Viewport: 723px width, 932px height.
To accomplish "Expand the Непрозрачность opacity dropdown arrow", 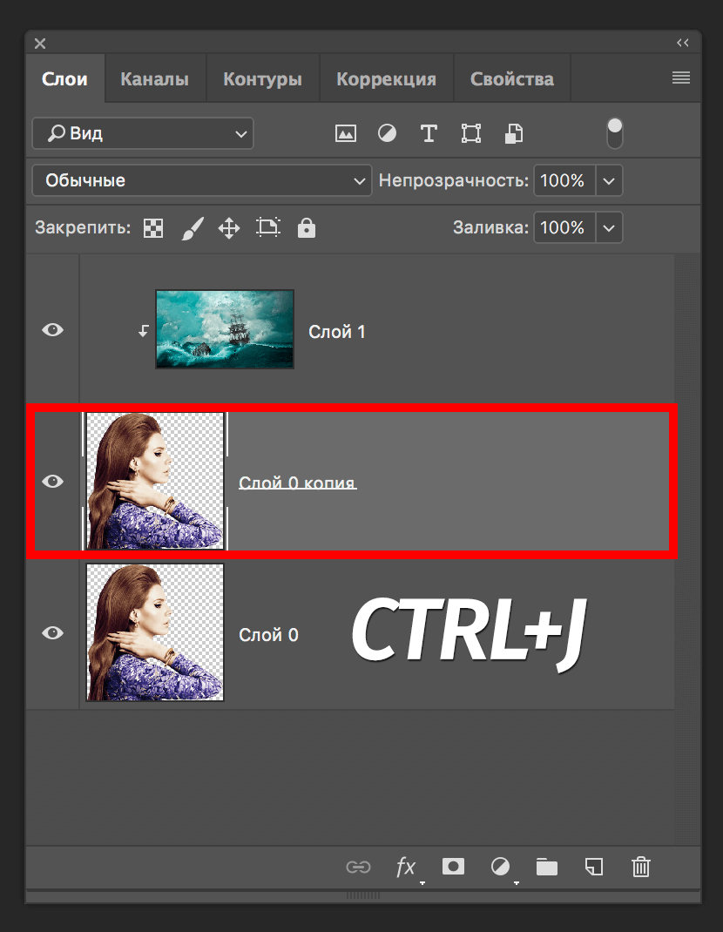I will (x=609, y=181).
